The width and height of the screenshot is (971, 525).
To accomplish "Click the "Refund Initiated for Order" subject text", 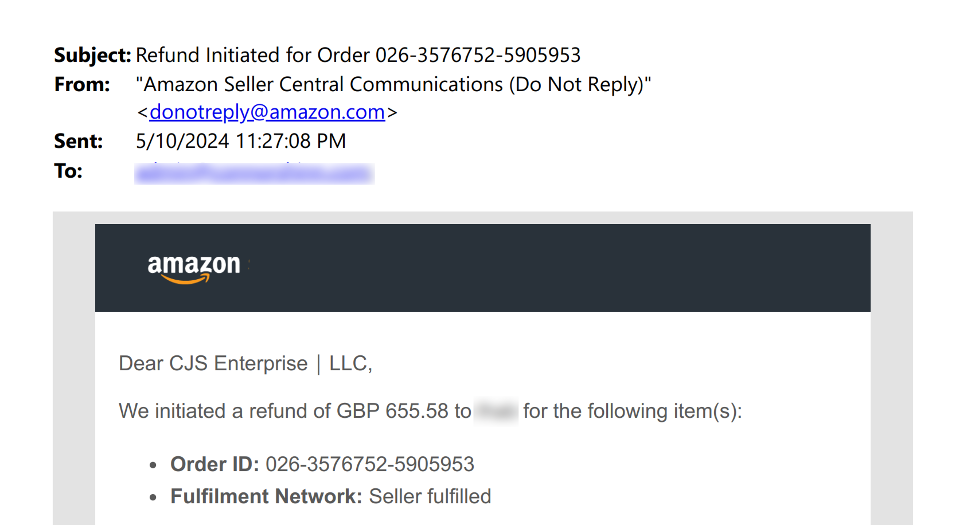I will pyautogui.click(x=253, y=55).
